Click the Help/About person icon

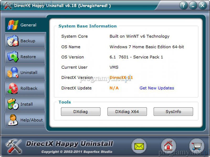coord(13,120)
